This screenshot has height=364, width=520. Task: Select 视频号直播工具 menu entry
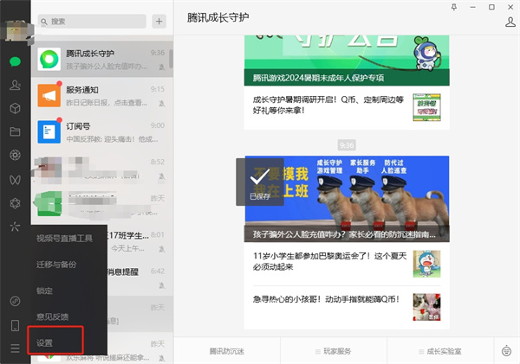click(x=68, y=239)
